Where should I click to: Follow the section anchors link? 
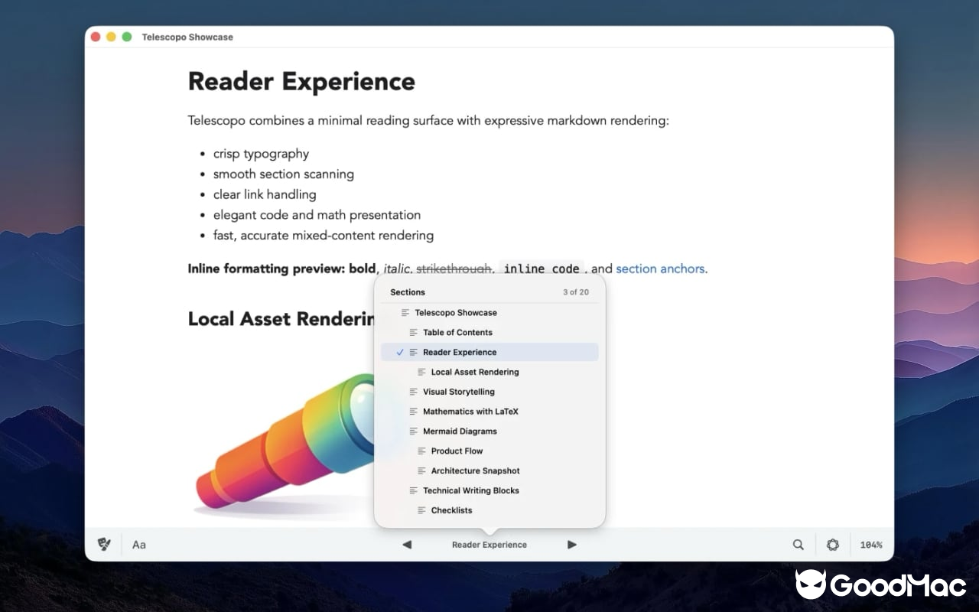coord(660,269)
